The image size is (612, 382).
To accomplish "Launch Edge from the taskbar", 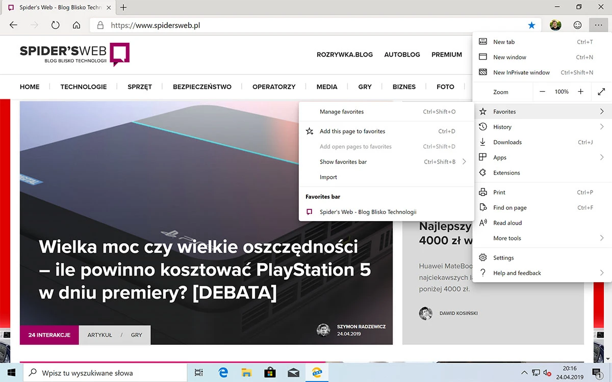I will coord(223,373).
